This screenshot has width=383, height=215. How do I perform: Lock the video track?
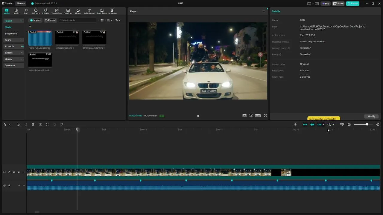tap(9, 172)
